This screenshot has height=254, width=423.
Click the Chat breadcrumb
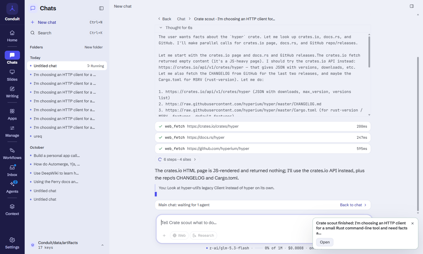point(181,19)
